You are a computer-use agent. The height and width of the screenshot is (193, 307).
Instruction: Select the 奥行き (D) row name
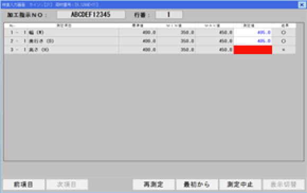coord(41,41)
